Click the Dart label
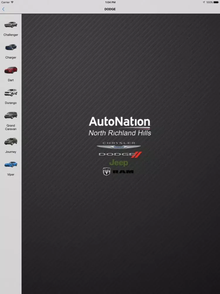The width and height of the screenshot is (220, 294). click(11, 80)
